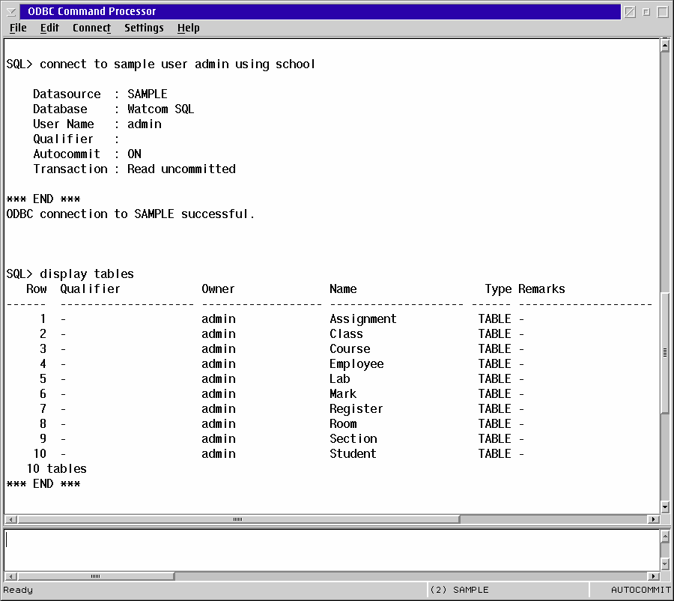Click the Lab table name
Image resolution: width=674 pixels, height=601 pixels.
[x=339, y=379]
